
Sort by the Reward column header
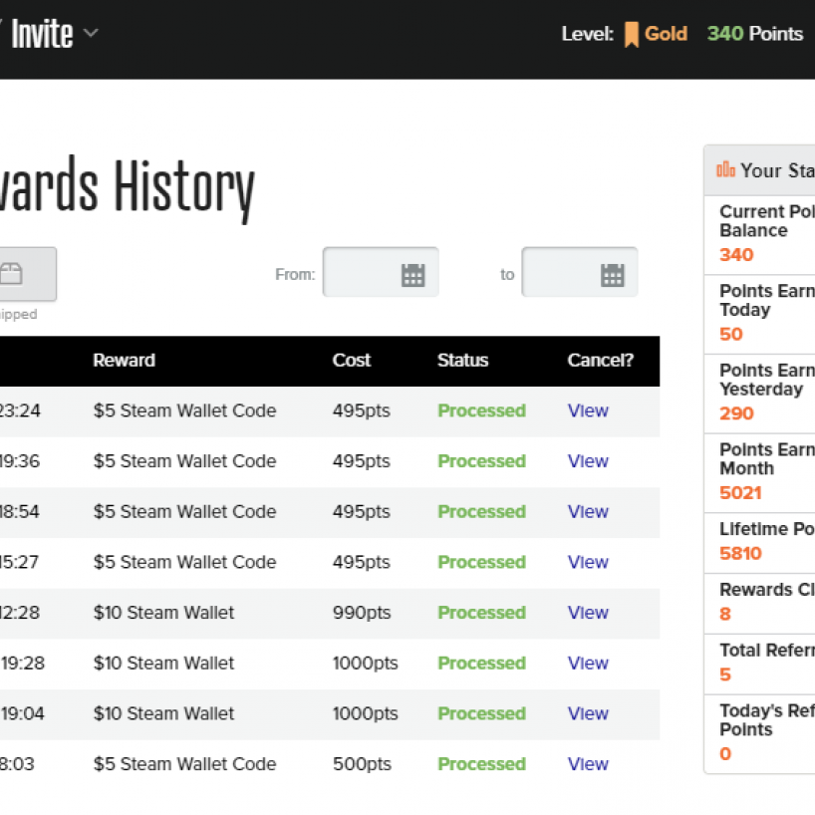tap(124, 361)
